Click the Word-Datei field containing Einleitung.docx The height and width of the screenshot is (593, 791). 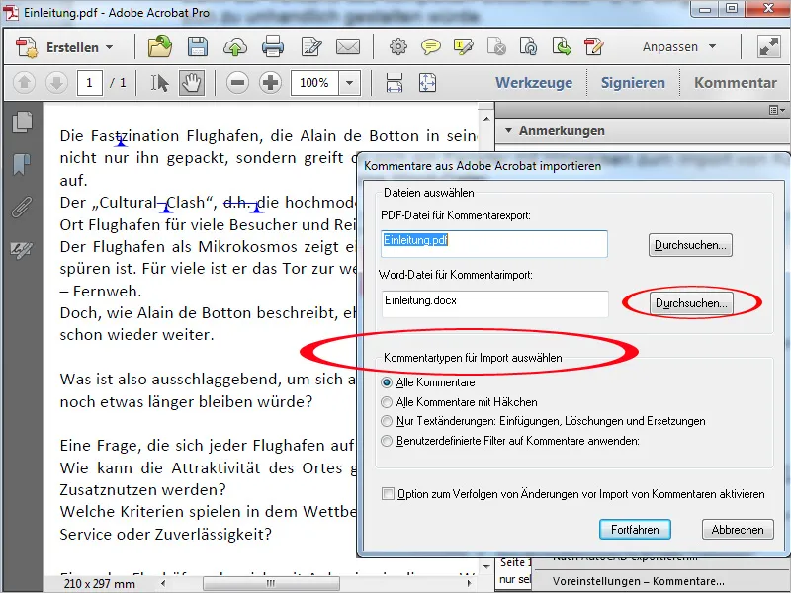pos(495,303)
